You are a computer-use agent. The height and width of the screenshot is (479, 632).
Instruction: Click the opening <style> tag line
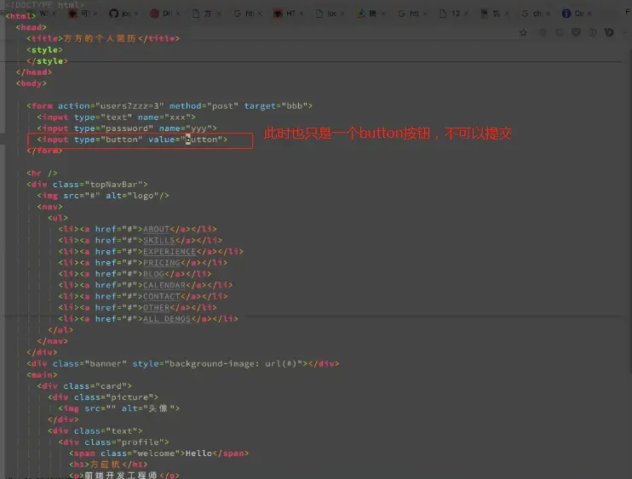coord(44,49)
